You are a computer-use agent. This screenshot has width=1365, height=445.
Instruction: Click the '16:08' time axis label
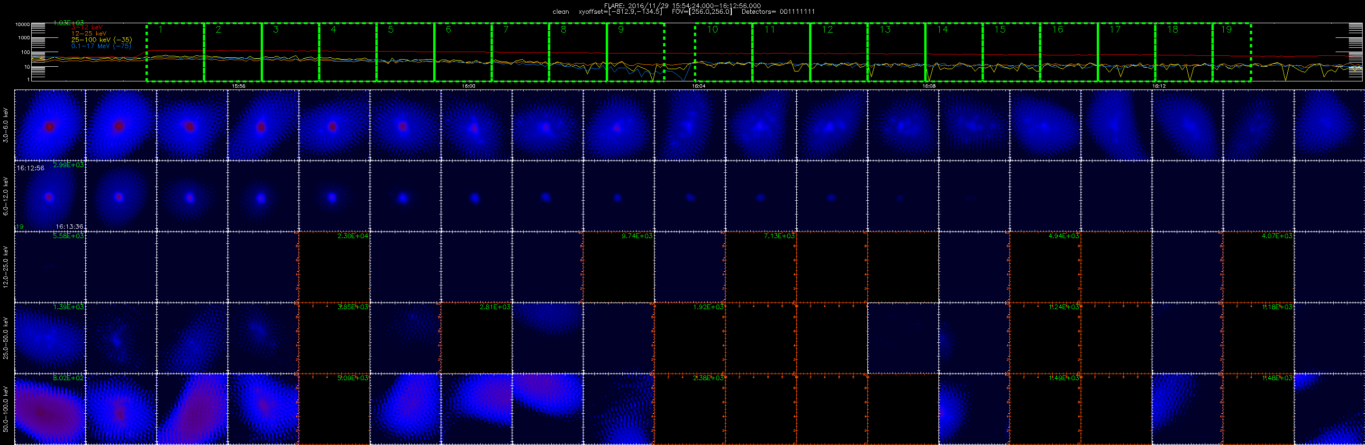[928, 86]
